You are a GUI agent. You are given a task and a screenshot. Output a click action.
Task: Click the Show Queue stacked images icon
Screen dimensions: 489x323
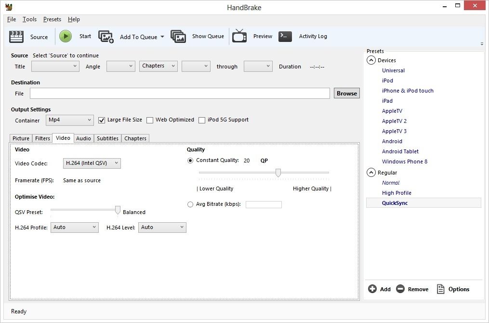(x=178, y=36)
